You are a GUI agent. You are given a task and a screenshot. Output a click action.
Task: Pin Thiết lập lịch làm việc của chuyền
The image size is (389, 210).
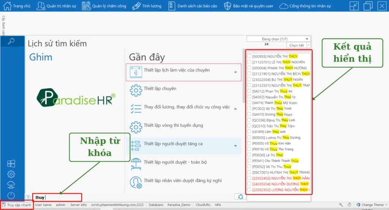235,72
